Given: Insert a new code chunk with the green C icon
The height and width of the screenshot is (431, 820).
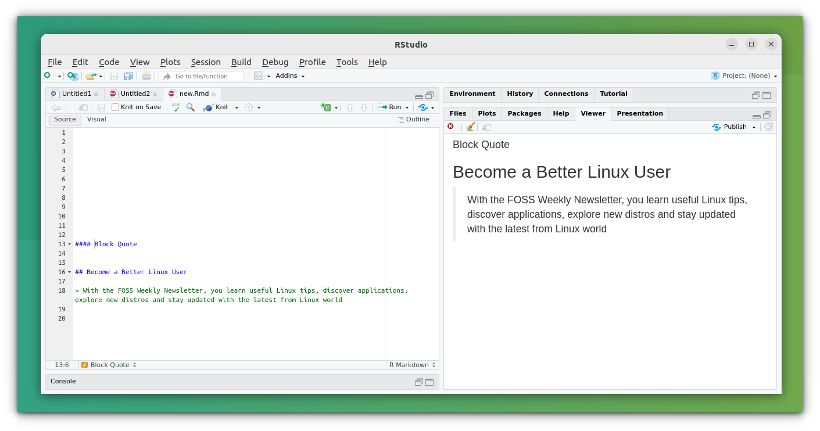Looking at the screenshot, I should pyautogui.click(x=327, y=107).
